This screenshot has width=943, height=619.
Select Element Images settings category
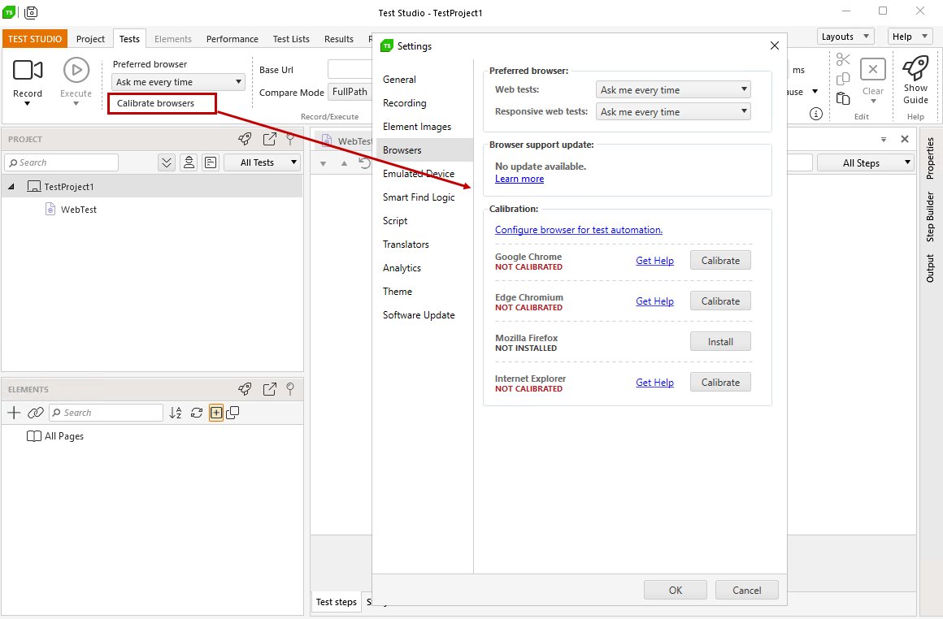(417, 126)
